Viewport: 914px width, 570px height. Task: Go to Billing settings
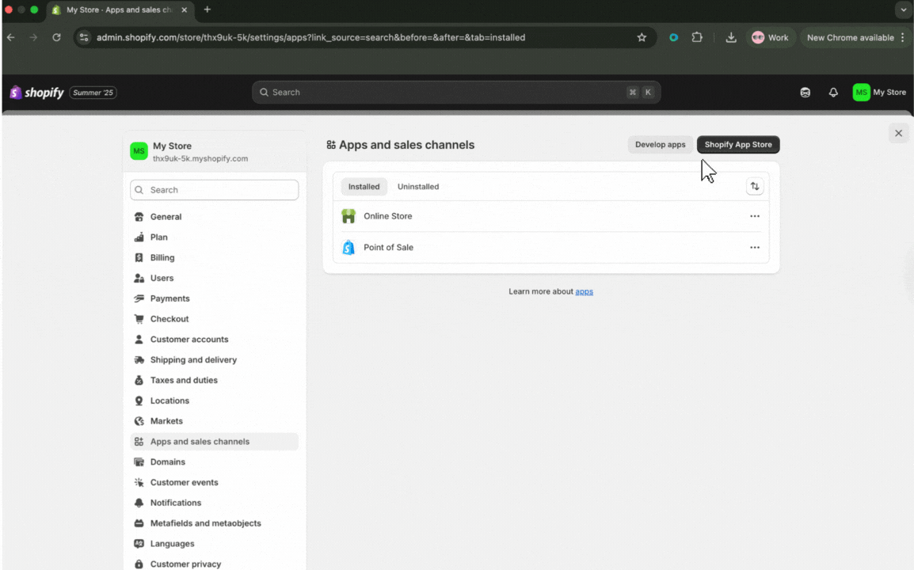[x=214, y=257]
